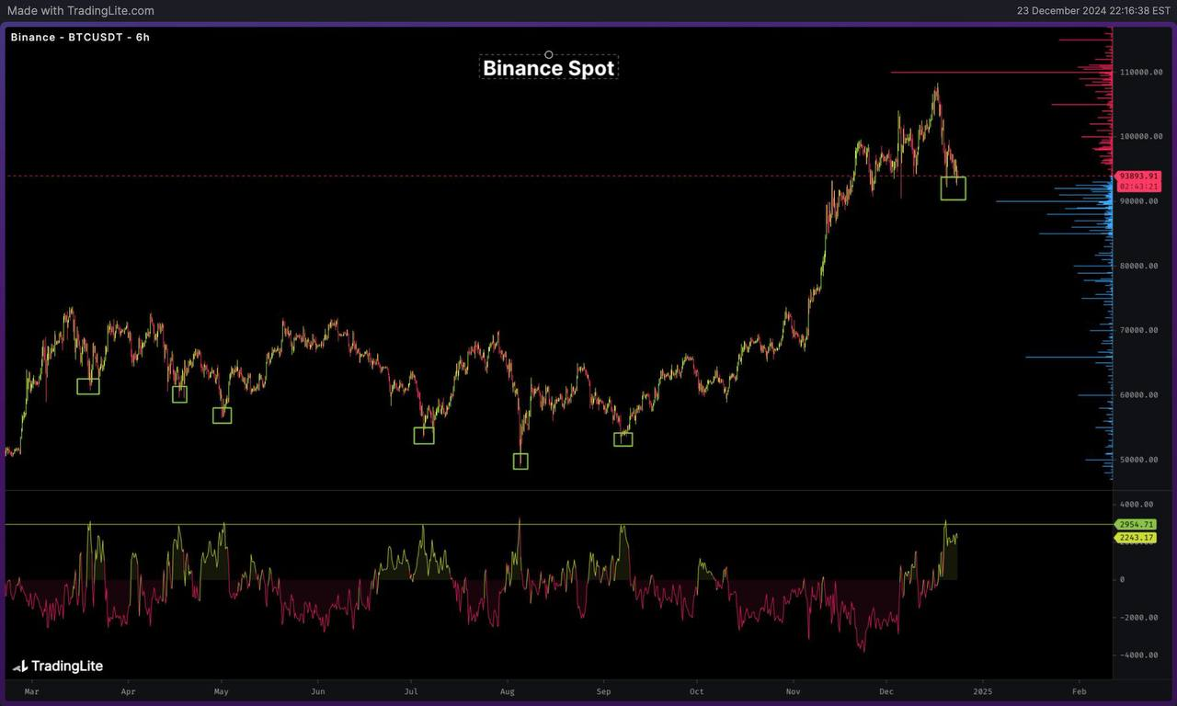Expand the green box marking the August low

(x=520, y=461)
